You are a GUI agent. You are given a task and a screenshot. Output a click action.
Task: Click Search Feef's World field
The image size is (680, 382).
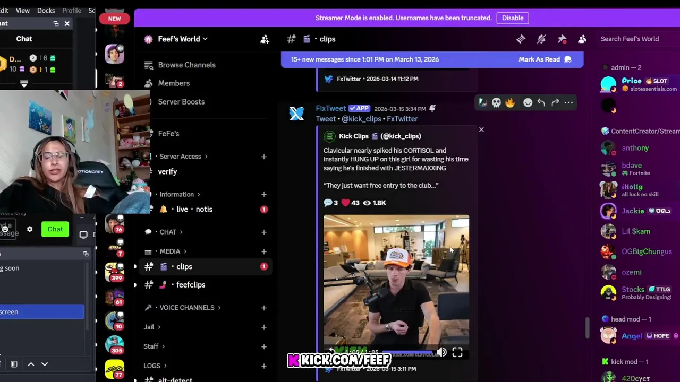coord(637,39)
